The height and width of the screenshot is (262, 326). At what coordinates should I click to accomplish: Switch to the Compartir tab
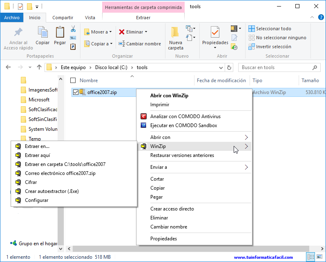point(63,18)
